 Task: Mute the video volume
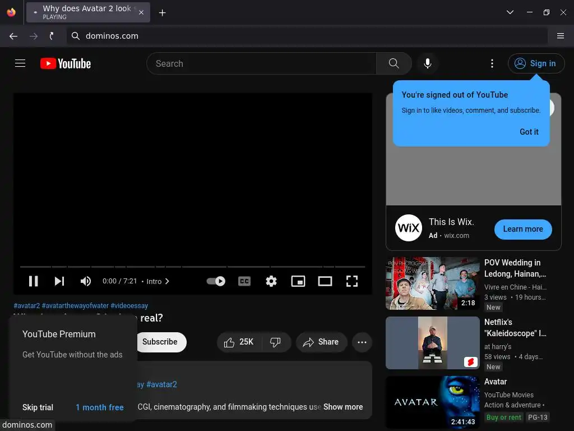pos(86,281)
